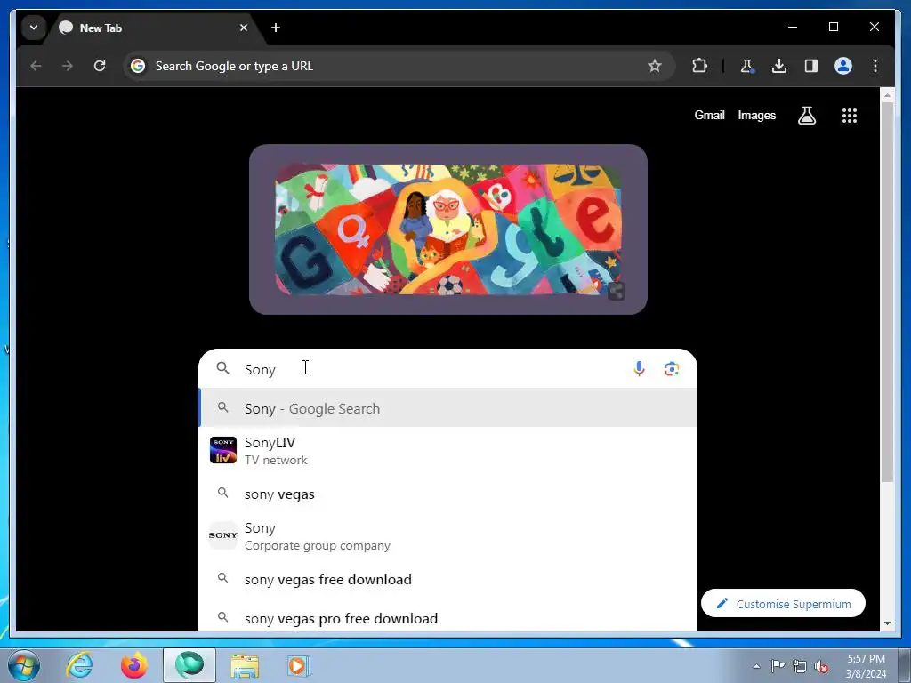
Task: Choose the 'Sony - Google Search' suggestion
Action: 448,408
